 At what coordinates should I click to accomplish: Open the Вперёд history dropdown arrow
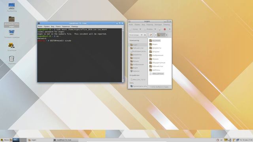[x=155, y=29]
